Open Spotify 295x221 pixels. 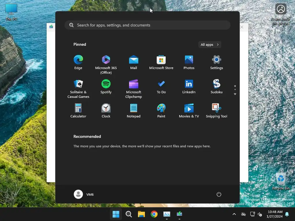(106, 87)
